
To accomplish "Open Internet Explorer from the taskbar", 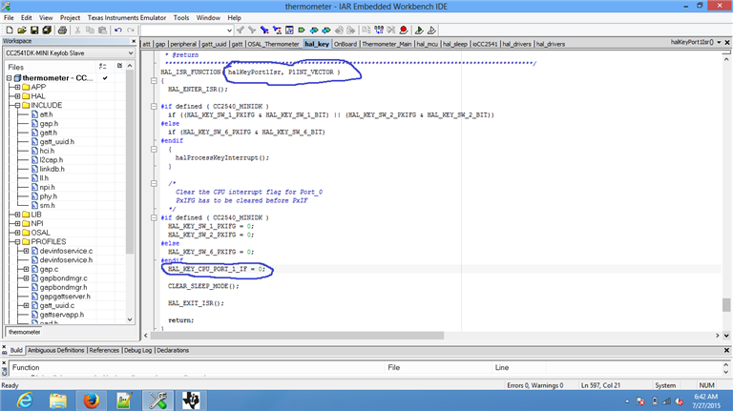I will [25, 401].
